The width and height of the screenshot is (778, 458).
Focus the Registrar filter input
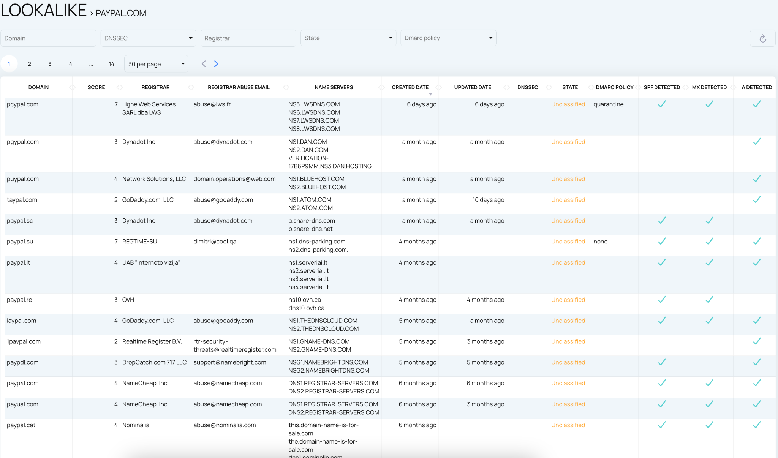point(248,38)
